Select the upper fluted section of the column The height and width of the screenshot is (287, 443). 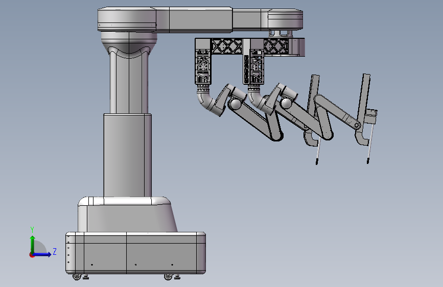point(129,82)
